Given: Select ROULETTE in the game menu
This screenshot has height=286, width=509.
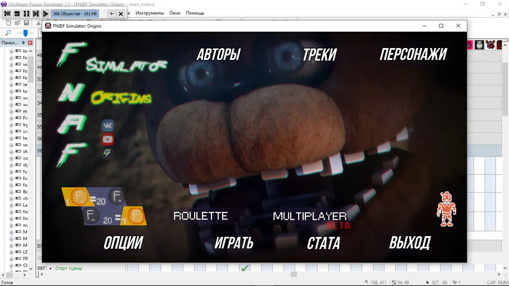Looking at the screenshot, I should pos(200,216).
